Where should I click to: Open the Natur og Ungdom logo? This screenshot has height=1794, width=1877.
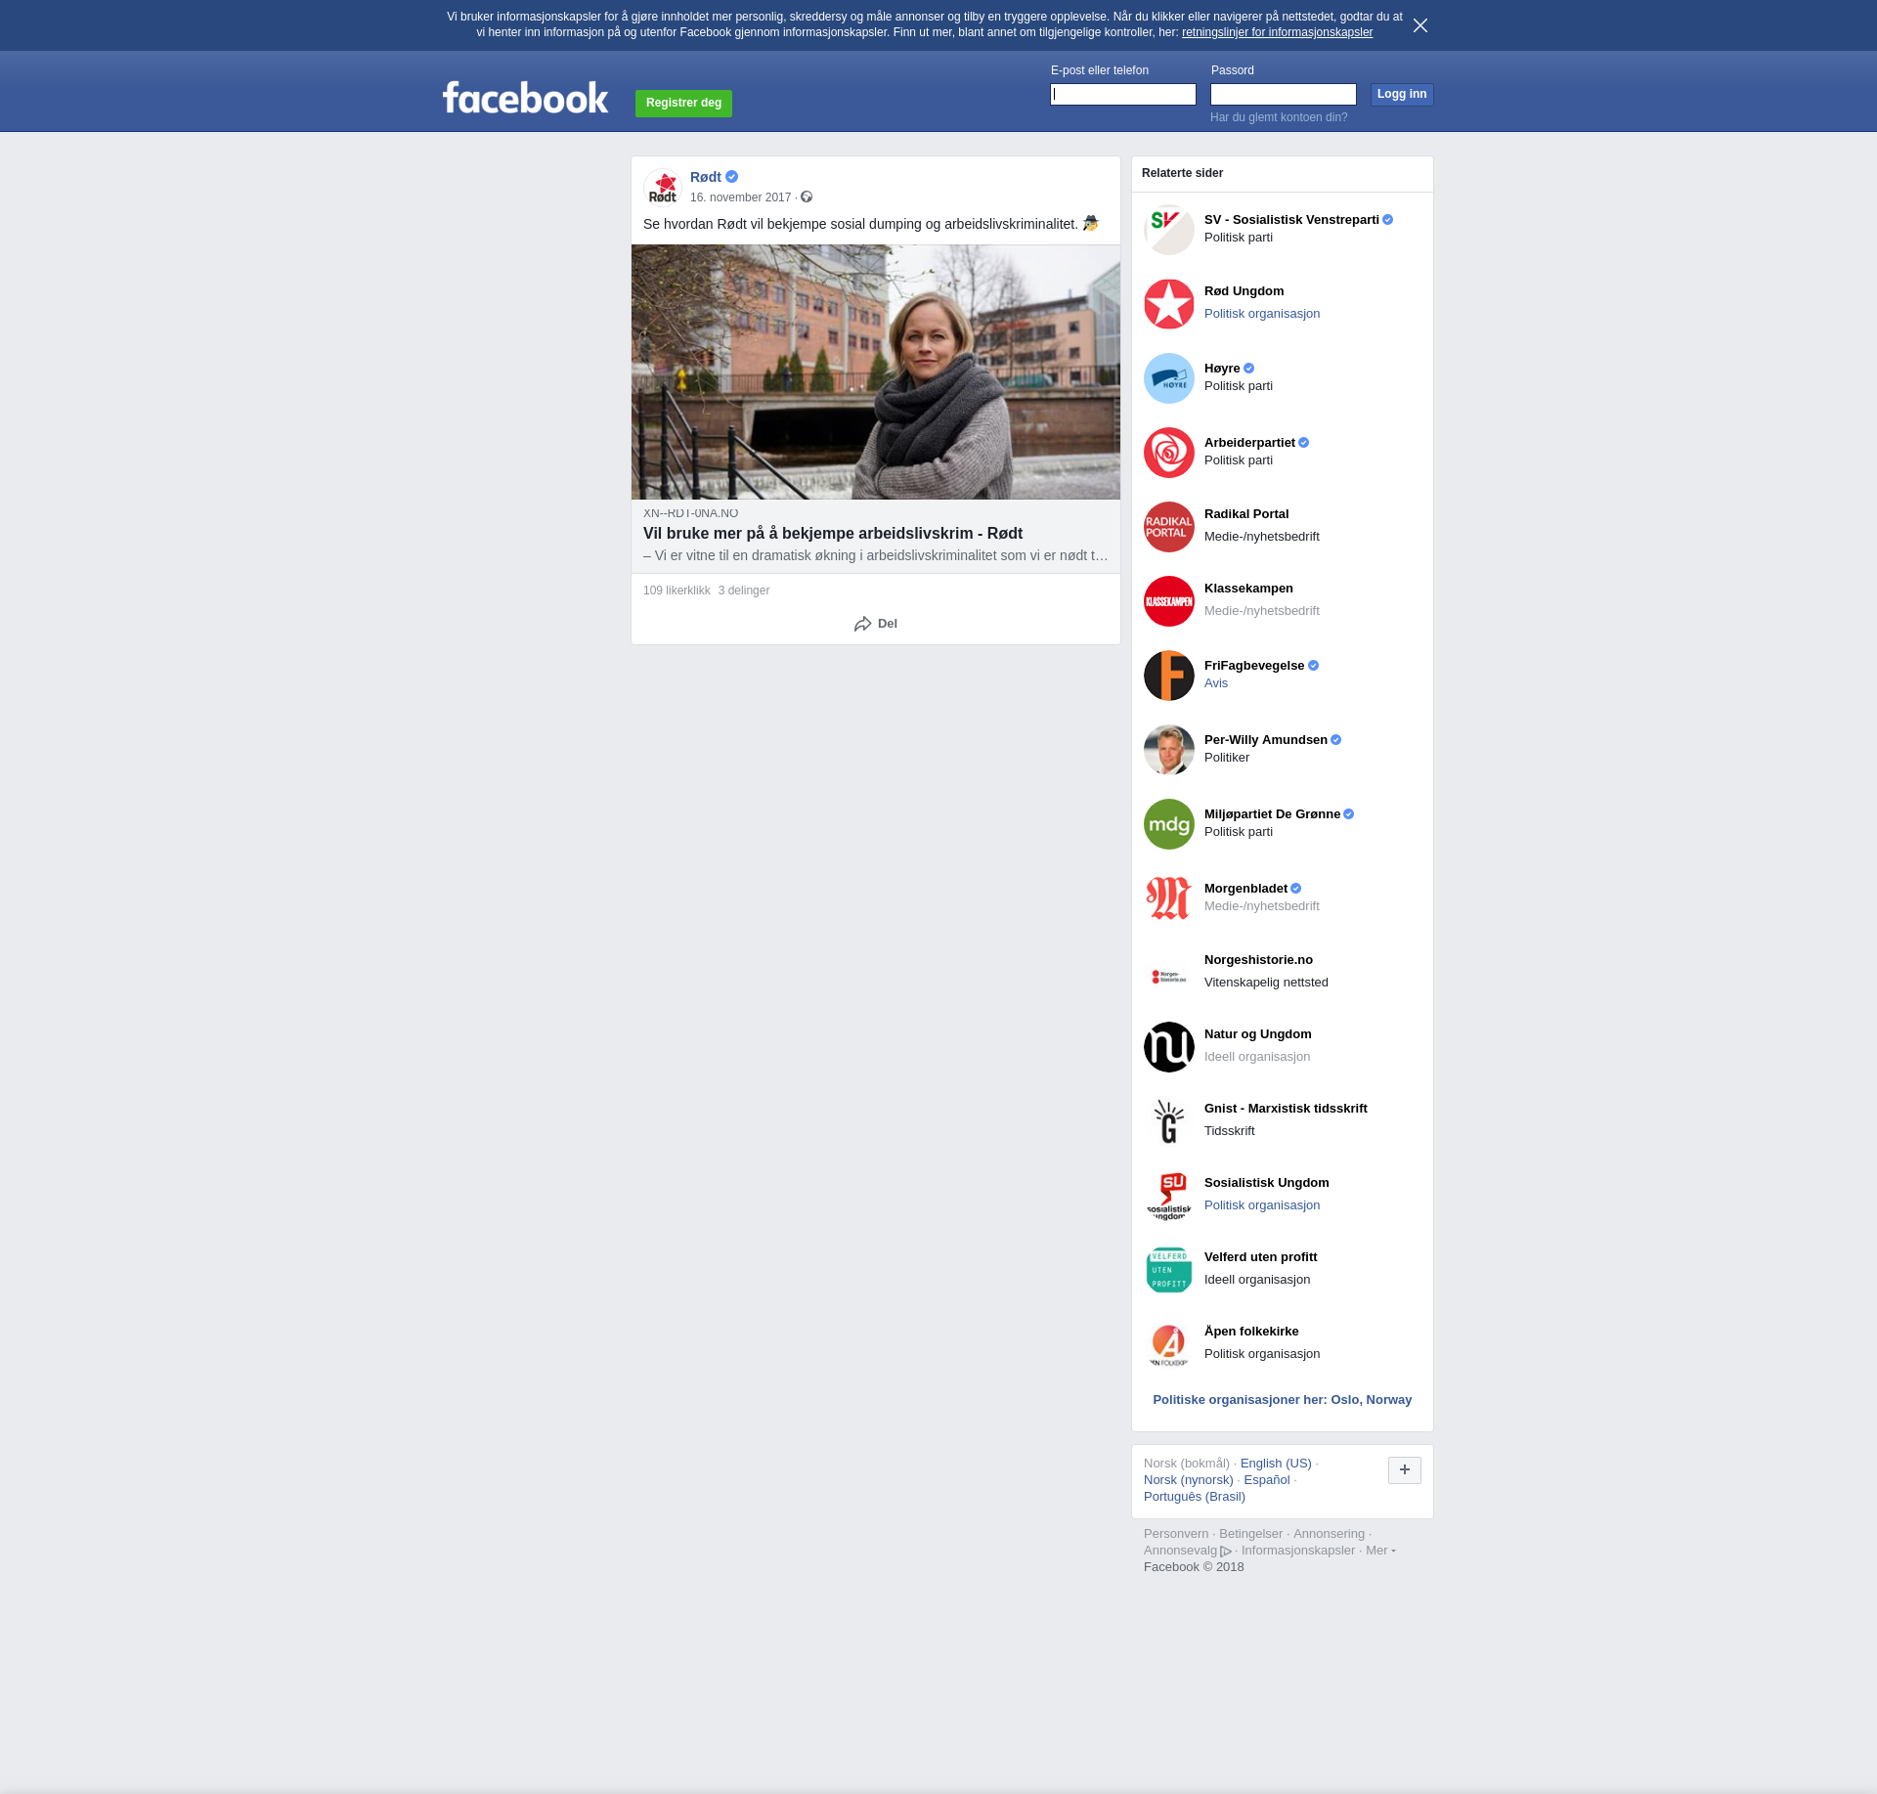pyautogui.click(x=1169, y=1047)
